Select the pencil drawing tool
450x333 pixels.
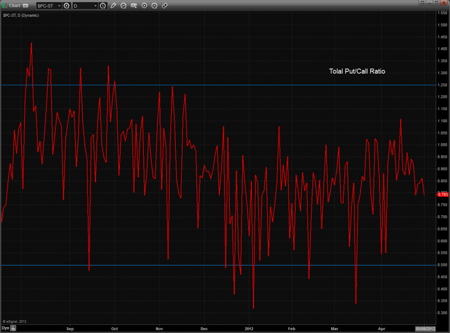[x=113, y=6]
